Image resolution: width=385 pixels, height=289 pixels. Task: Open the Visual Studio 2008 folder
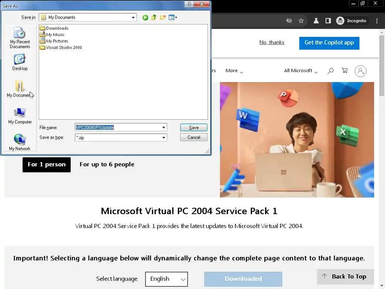(61, 47)
